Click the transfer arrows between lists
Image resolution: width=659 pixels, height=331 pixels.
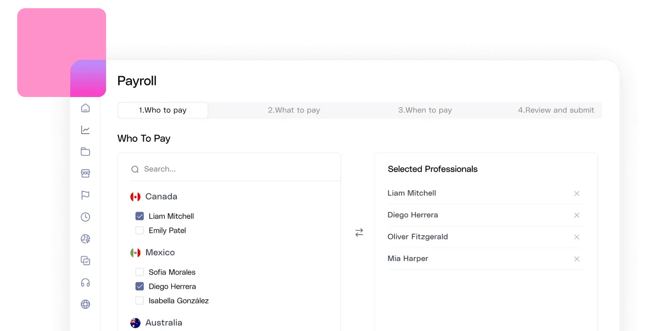(x=359, y=232)
